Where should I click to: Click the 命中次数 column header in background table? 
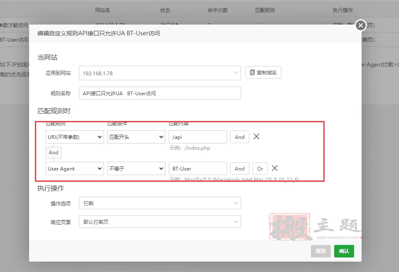217,10
